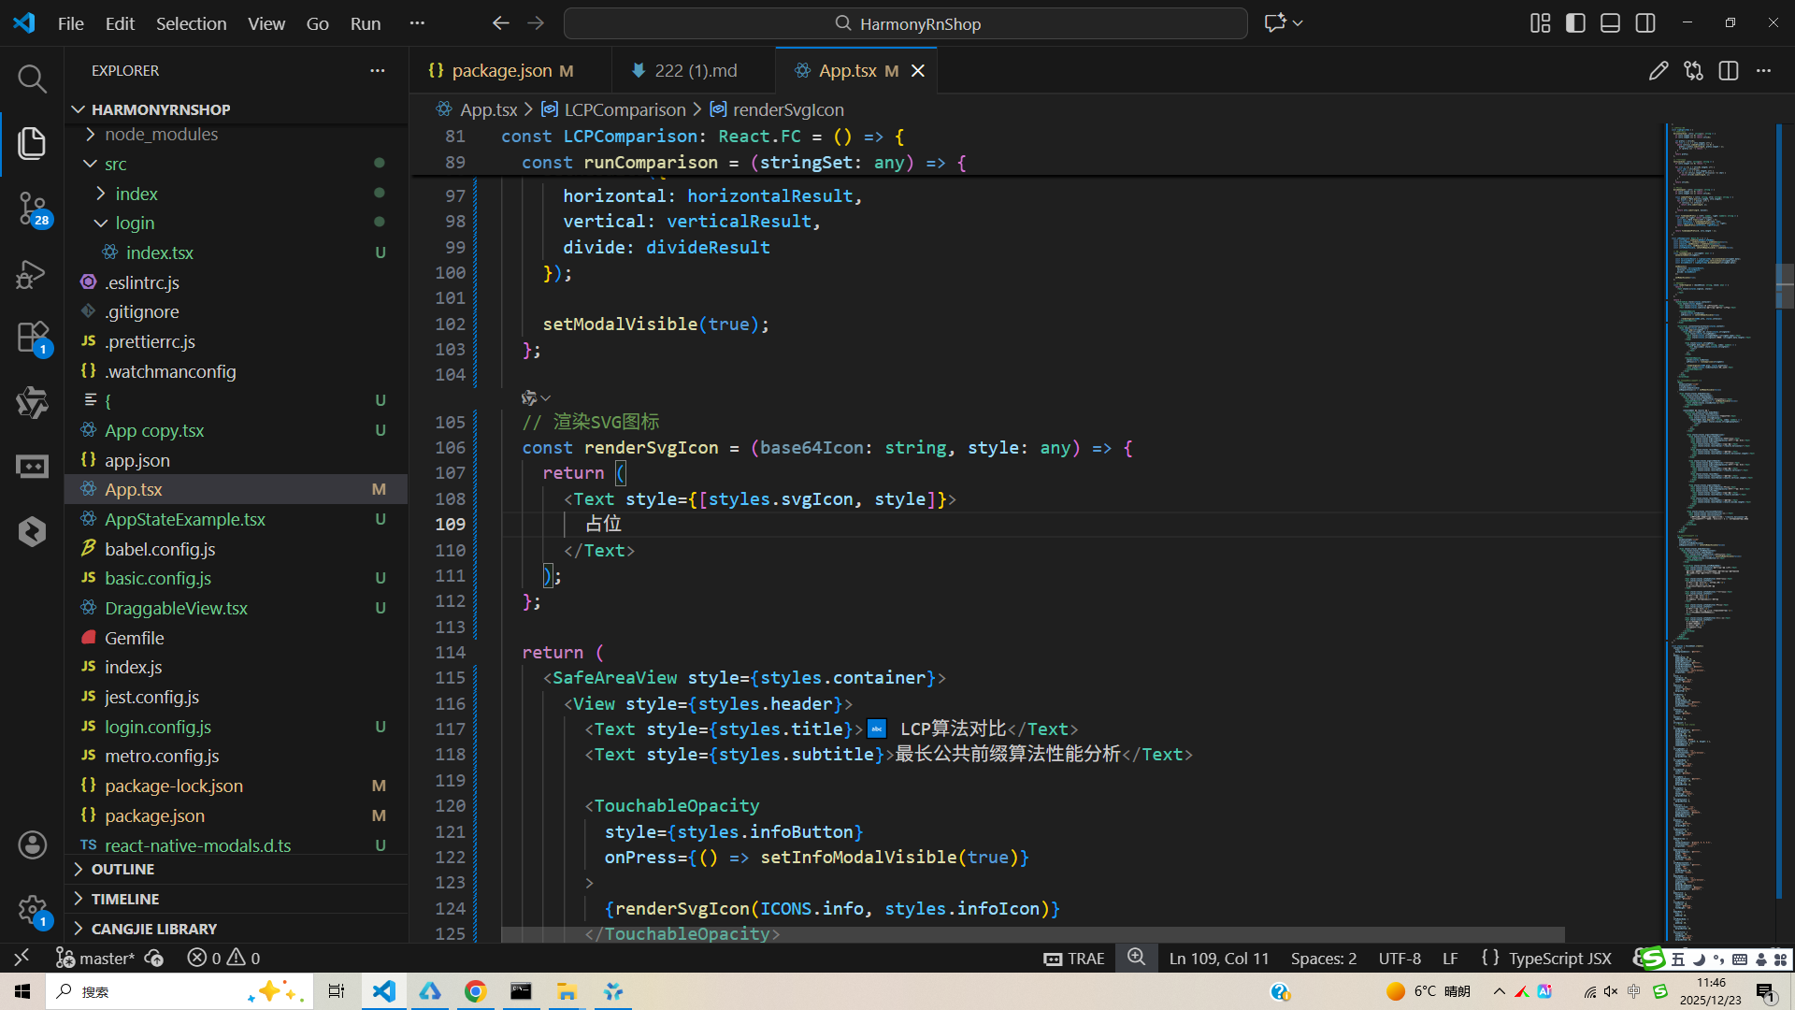Viewport: 1795px width, 1010px height.
Task: Click the split editor right icon
Action: 1728,71
